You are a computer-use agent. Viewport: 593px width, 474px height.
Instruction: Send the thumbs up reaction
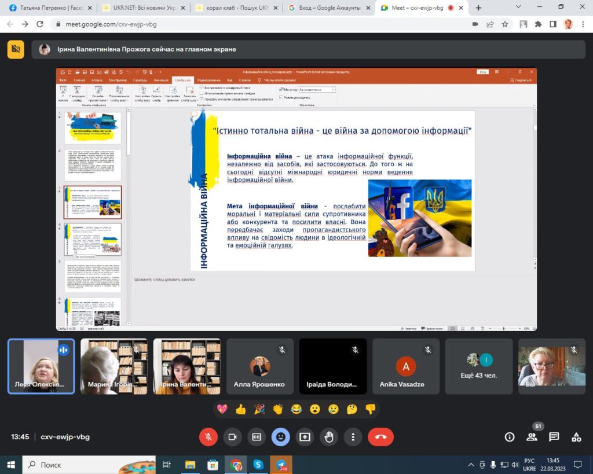241,409
